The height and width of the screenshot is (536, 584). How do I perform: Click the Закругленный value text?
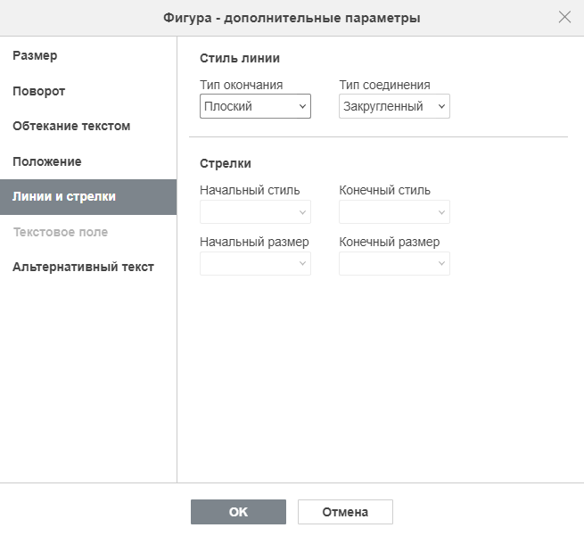[x=382, y=106]
